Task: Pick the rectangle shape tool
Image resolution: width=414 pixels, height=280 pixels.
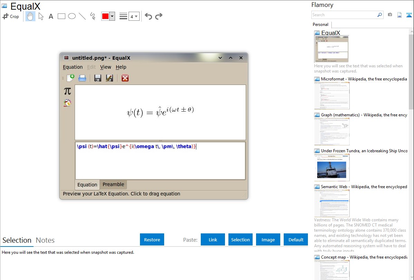Action: tap(62, 16)
